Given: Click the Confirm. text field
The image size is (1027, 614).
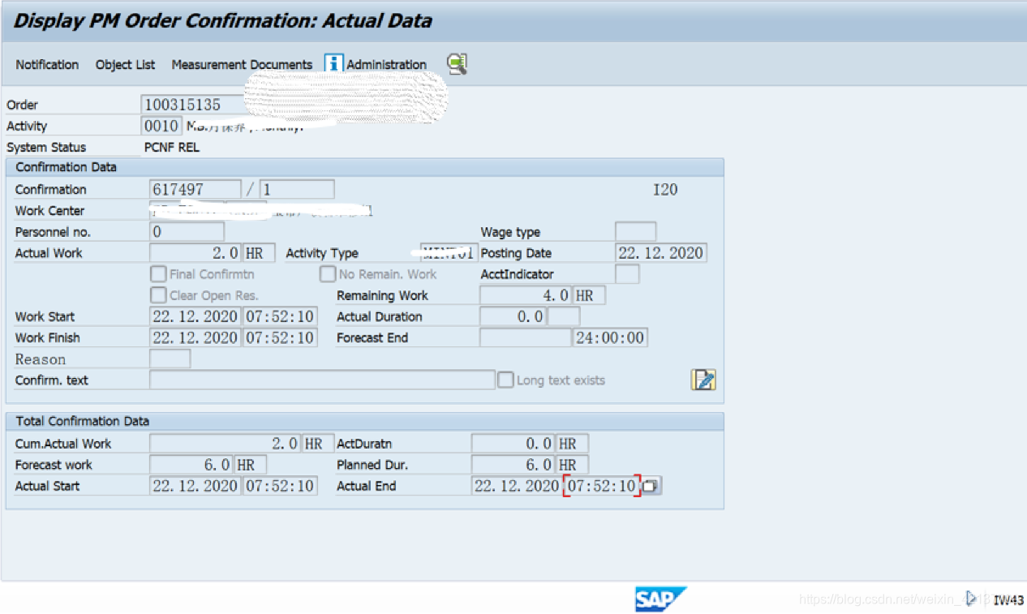Looking at the screenshot, I should tap(322, 380).
